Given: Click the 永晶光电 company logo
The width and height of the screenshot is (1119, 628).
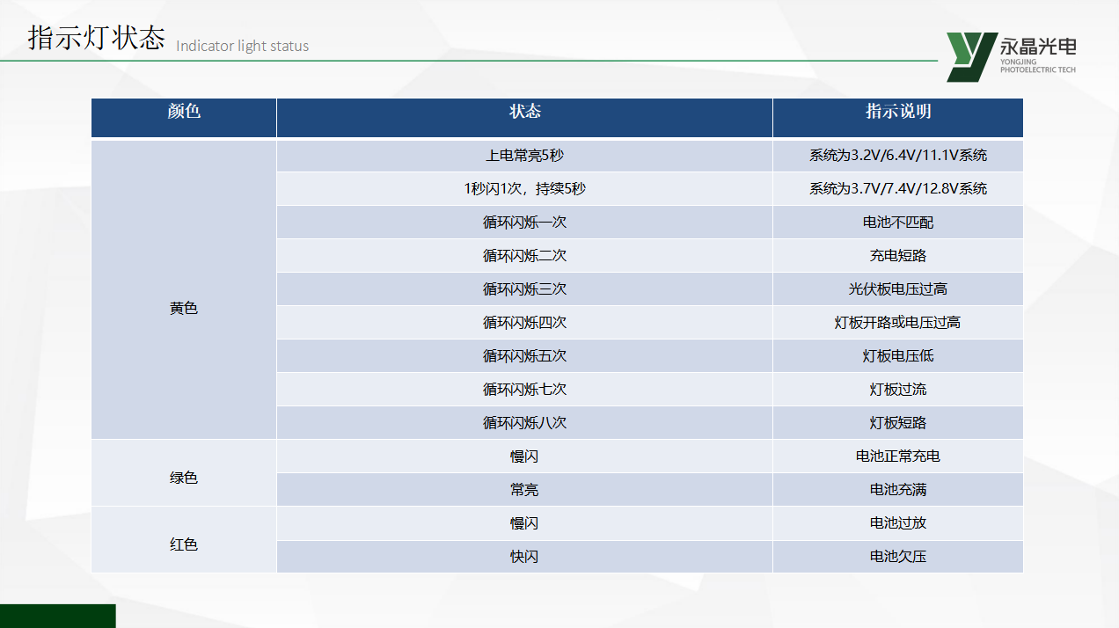Looking at the screenshot, I should point(1012,57).
